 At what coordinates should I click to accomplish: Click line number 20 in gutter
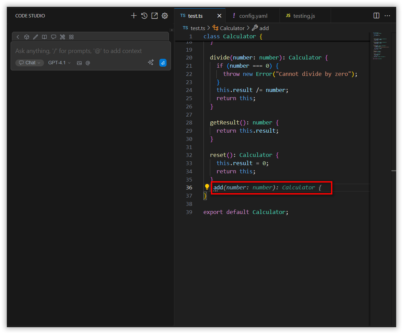click(x=189, y=57)
